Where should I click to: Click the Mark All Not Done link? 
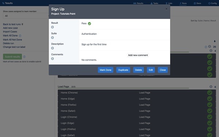pos(12,40)
